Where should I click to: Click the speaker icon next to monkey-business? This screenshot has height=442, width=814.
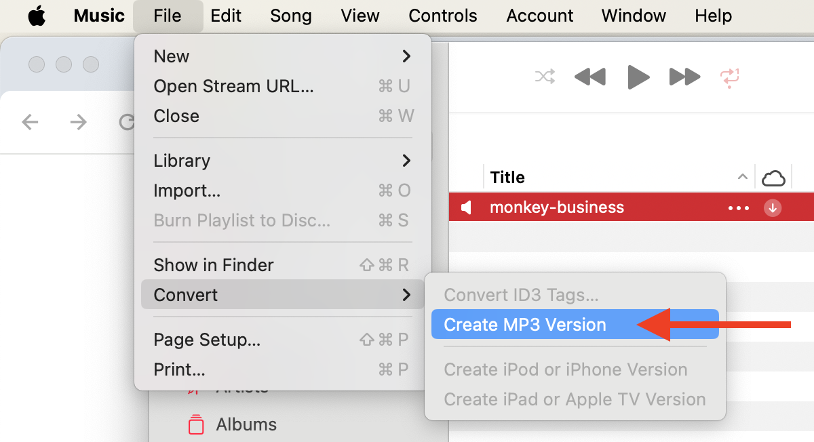pos(466,207)
